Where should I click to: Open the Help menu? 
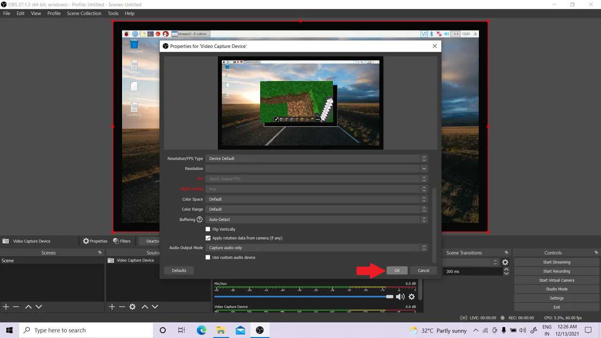click(130, 13)
